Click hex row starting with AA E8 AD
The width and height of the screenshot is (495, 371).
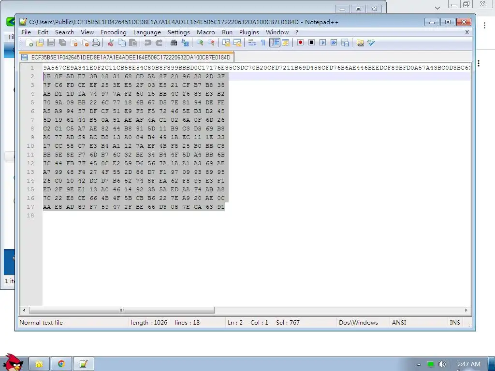click(134, 207)
